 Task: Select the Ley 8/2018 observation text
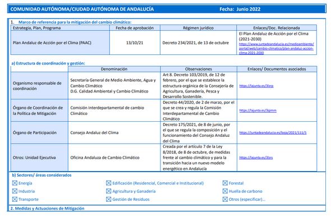click(196, 158)
